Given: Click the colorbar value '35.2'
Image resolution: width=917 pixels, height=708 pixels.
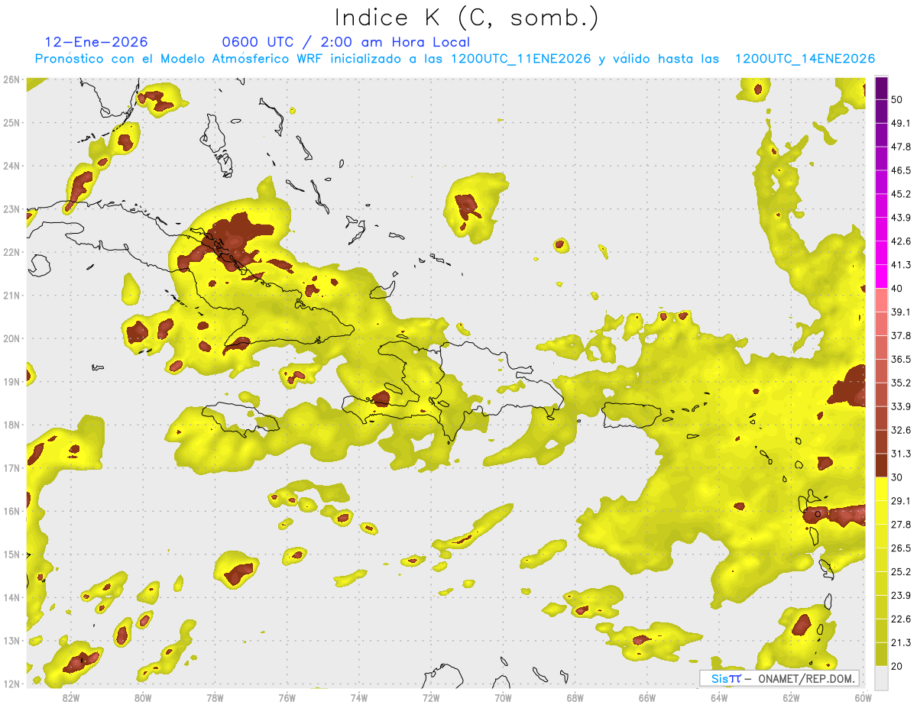Looking at the screenshot, I should 900,383.
